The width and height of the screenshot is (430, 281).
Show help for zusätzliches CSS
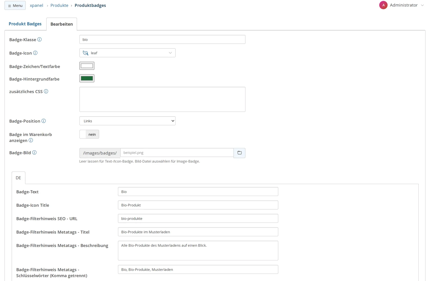tap(46, 91)
